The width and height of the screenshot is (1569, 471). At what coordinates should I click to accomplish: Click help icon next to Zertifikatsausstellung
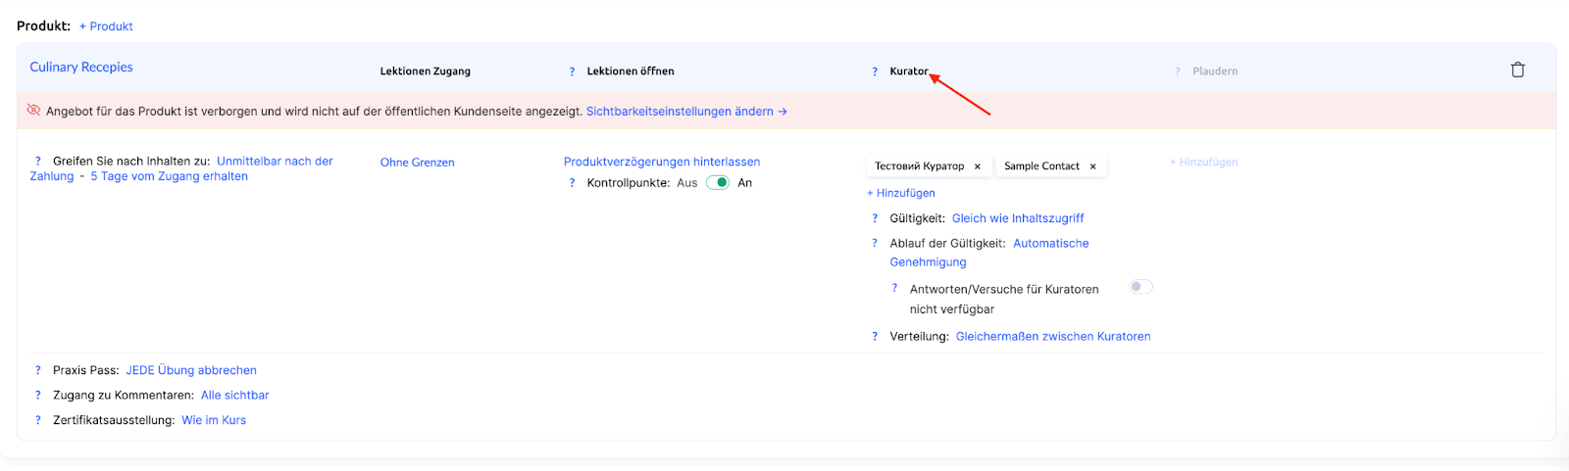click(x=38, y=420)
